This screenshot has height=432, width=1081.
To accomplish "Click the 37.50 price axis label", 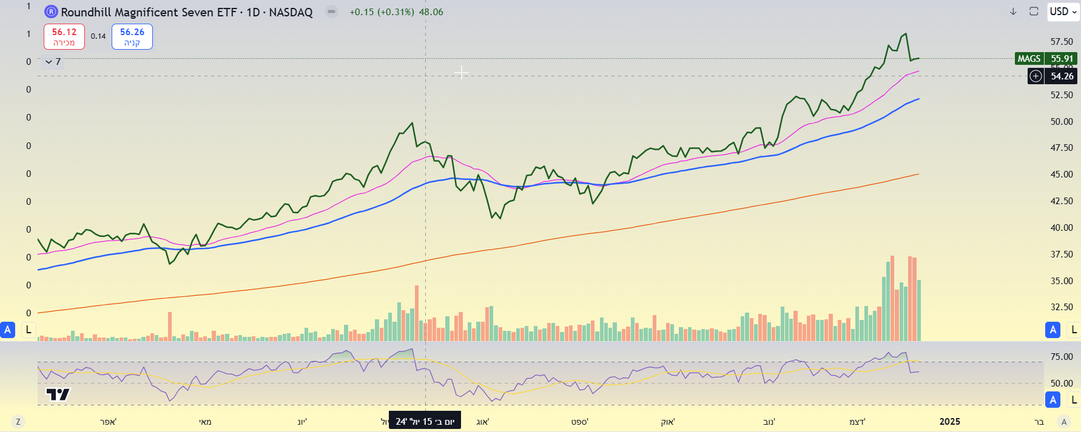I will point(1062,254).
